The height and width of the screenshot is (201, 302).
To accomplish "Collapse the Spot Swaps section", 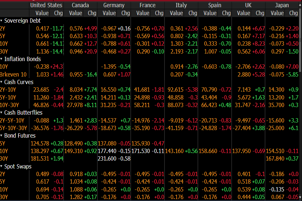I will (x=1, y=167).
